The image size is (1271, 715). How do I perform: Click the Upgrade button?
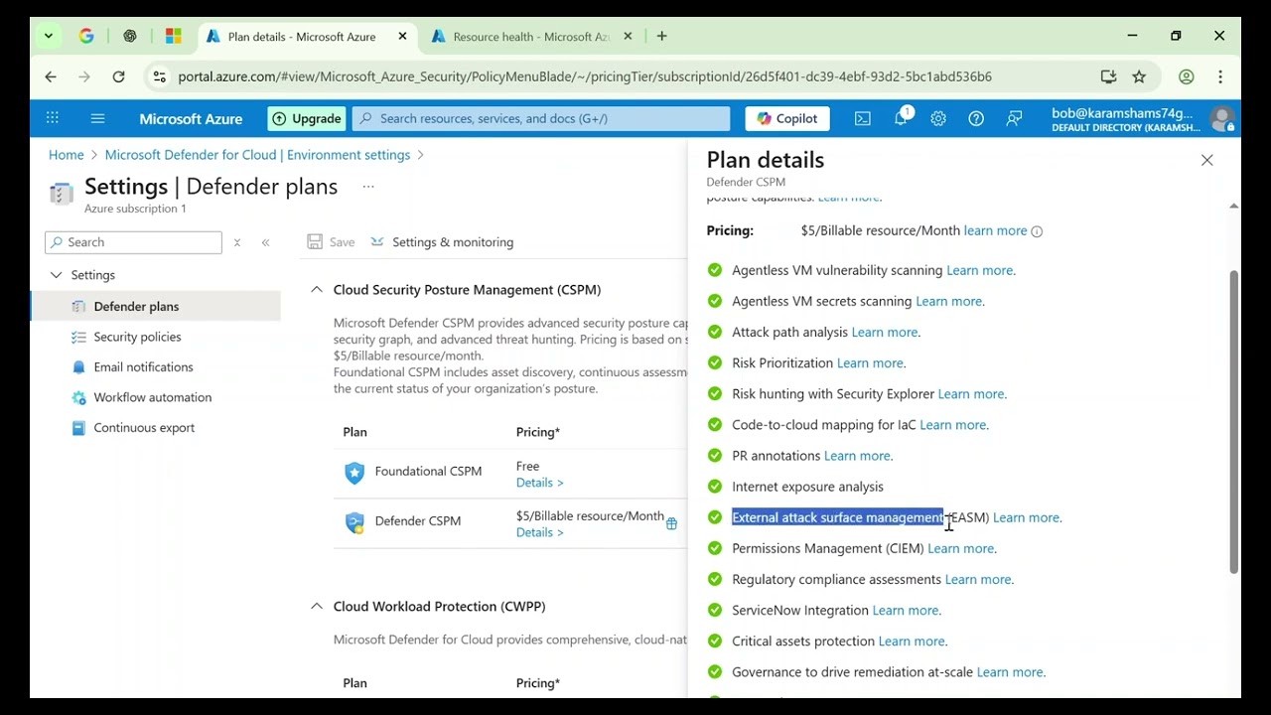[x=307, y=118]
